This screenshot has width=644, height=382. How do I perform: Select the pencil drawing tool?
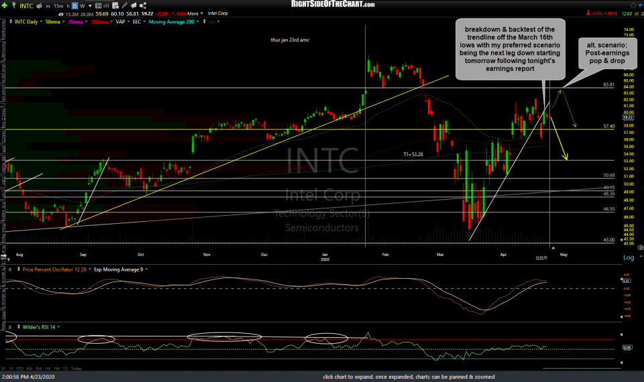(x=125, y=6)
